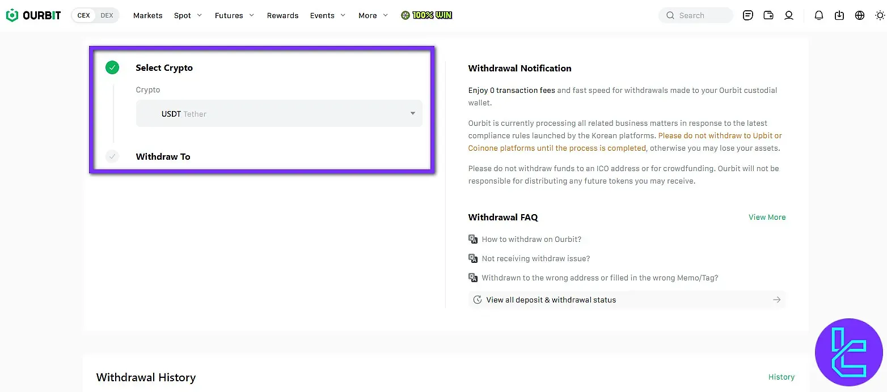Viewport: 887px width, 392px height.
Task: Check notifications via the bell icon
Action: [819, 15]
